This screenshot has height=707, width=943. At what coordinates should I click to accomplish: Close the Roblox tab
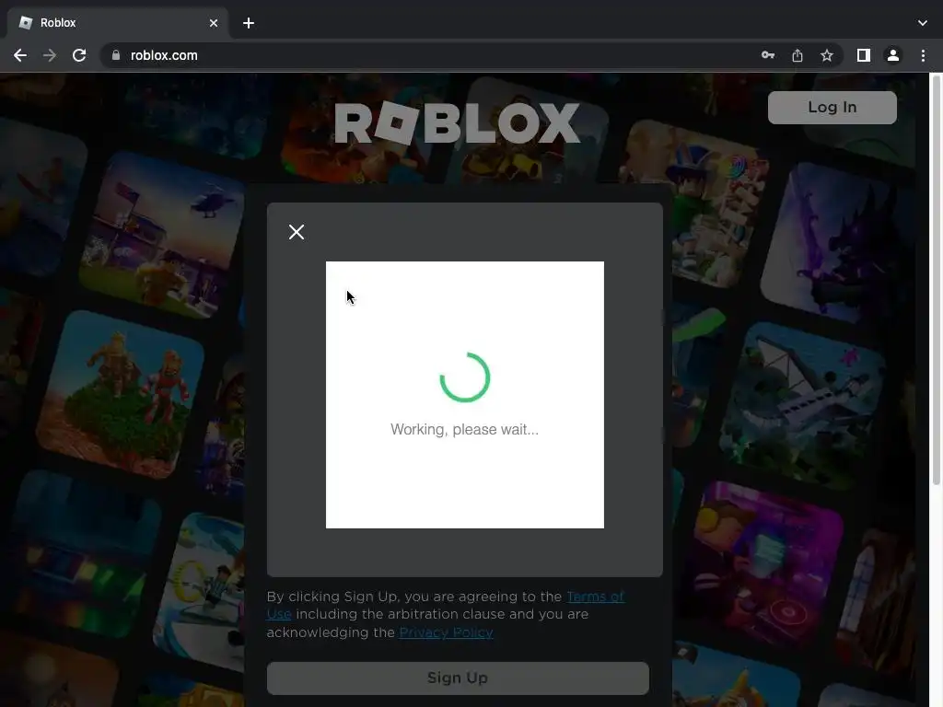point(214,23)
